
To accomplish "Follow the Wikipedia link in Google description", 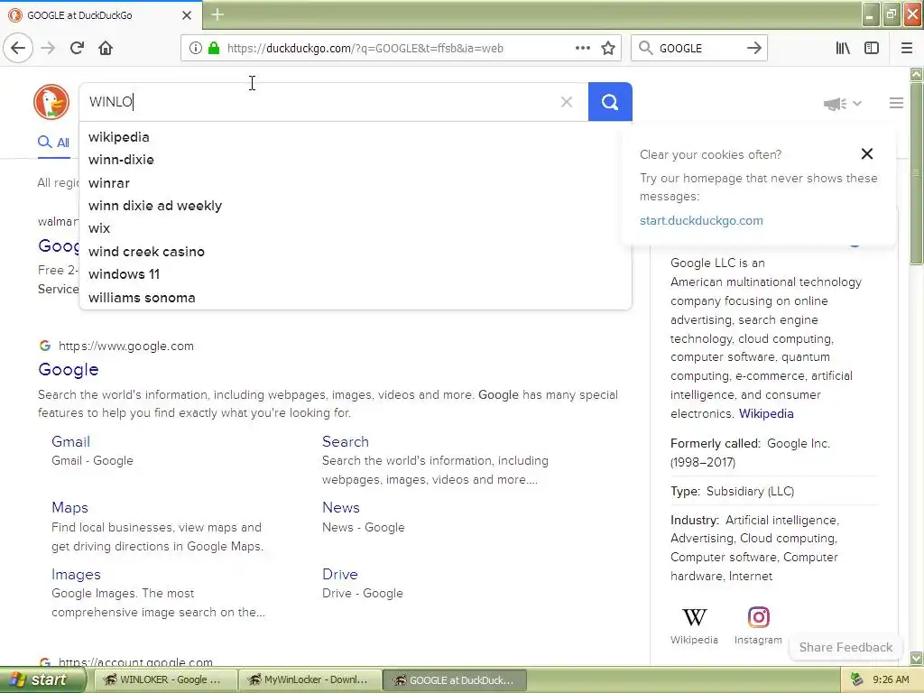I will 766,413.
